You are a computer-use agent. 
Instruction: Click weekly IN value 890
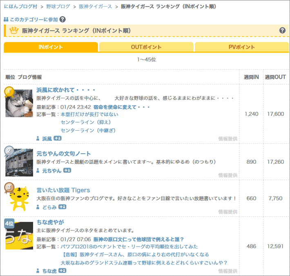(251, 162)
